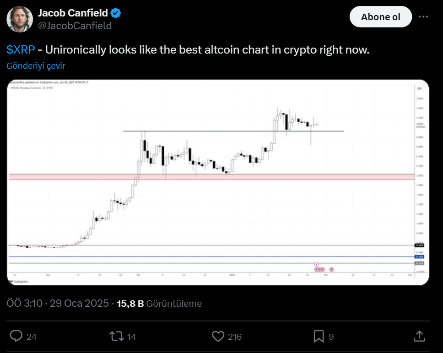
Task: Click the share upload arrow icon
Action: tap(419, 337)
